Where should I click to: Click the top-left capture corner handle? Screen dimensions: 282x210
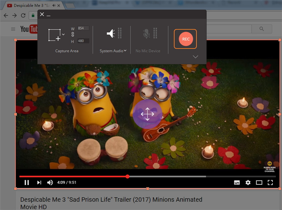tap(16, 40)
